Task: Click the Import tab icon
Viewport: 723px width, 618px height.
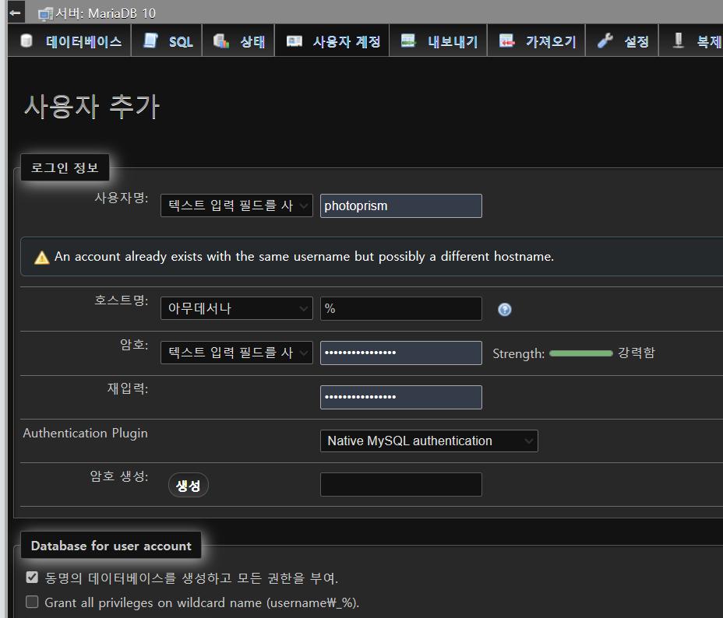Action: tap(507, 41)
